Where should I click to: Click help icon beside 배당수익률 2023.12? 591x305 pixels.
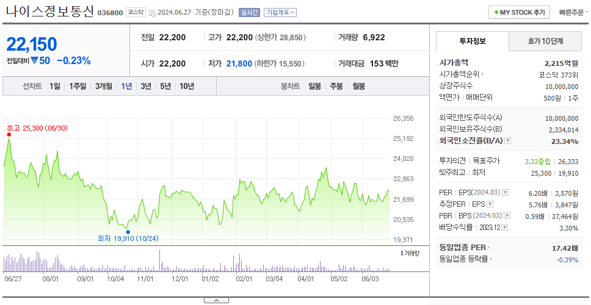(505, 228)
